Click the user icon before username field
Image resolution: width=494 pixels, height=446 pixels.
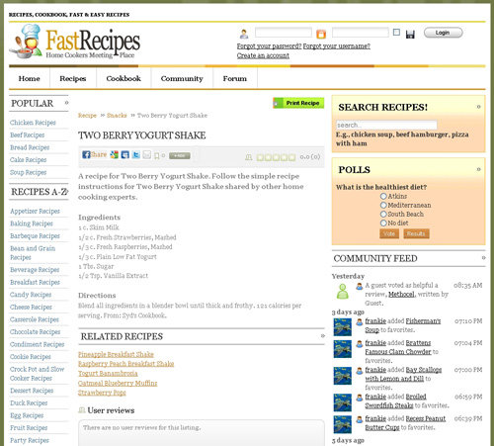[x=244, y=34]
